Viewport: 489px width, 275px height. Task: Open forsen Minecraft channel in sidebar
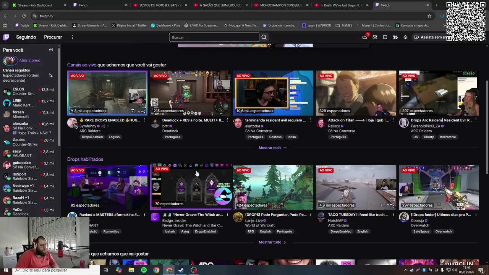(29, 114)
